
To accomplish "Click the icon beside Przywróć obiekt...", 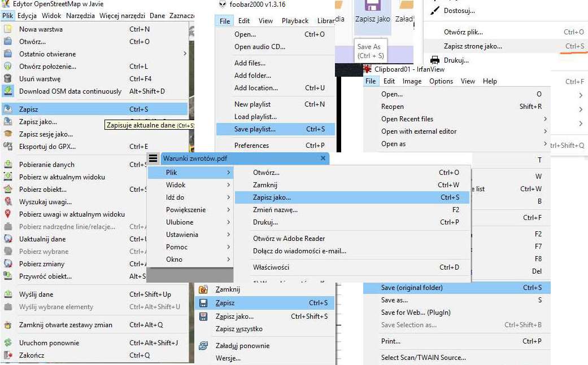I will click(x=8, y=276).
